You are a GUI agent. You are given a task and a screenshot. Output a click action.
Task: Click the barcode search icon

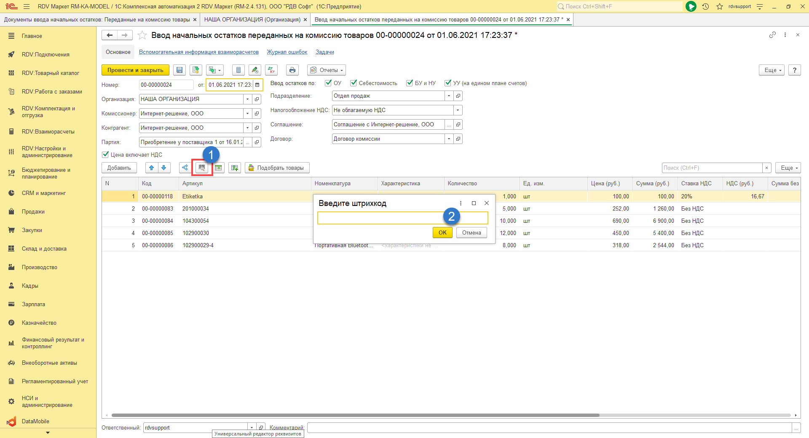click(x=202, y=168)
